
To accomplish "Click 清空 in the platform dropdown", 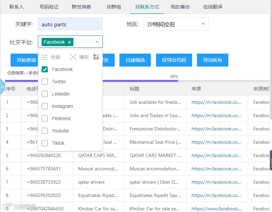I will (84, 57).
